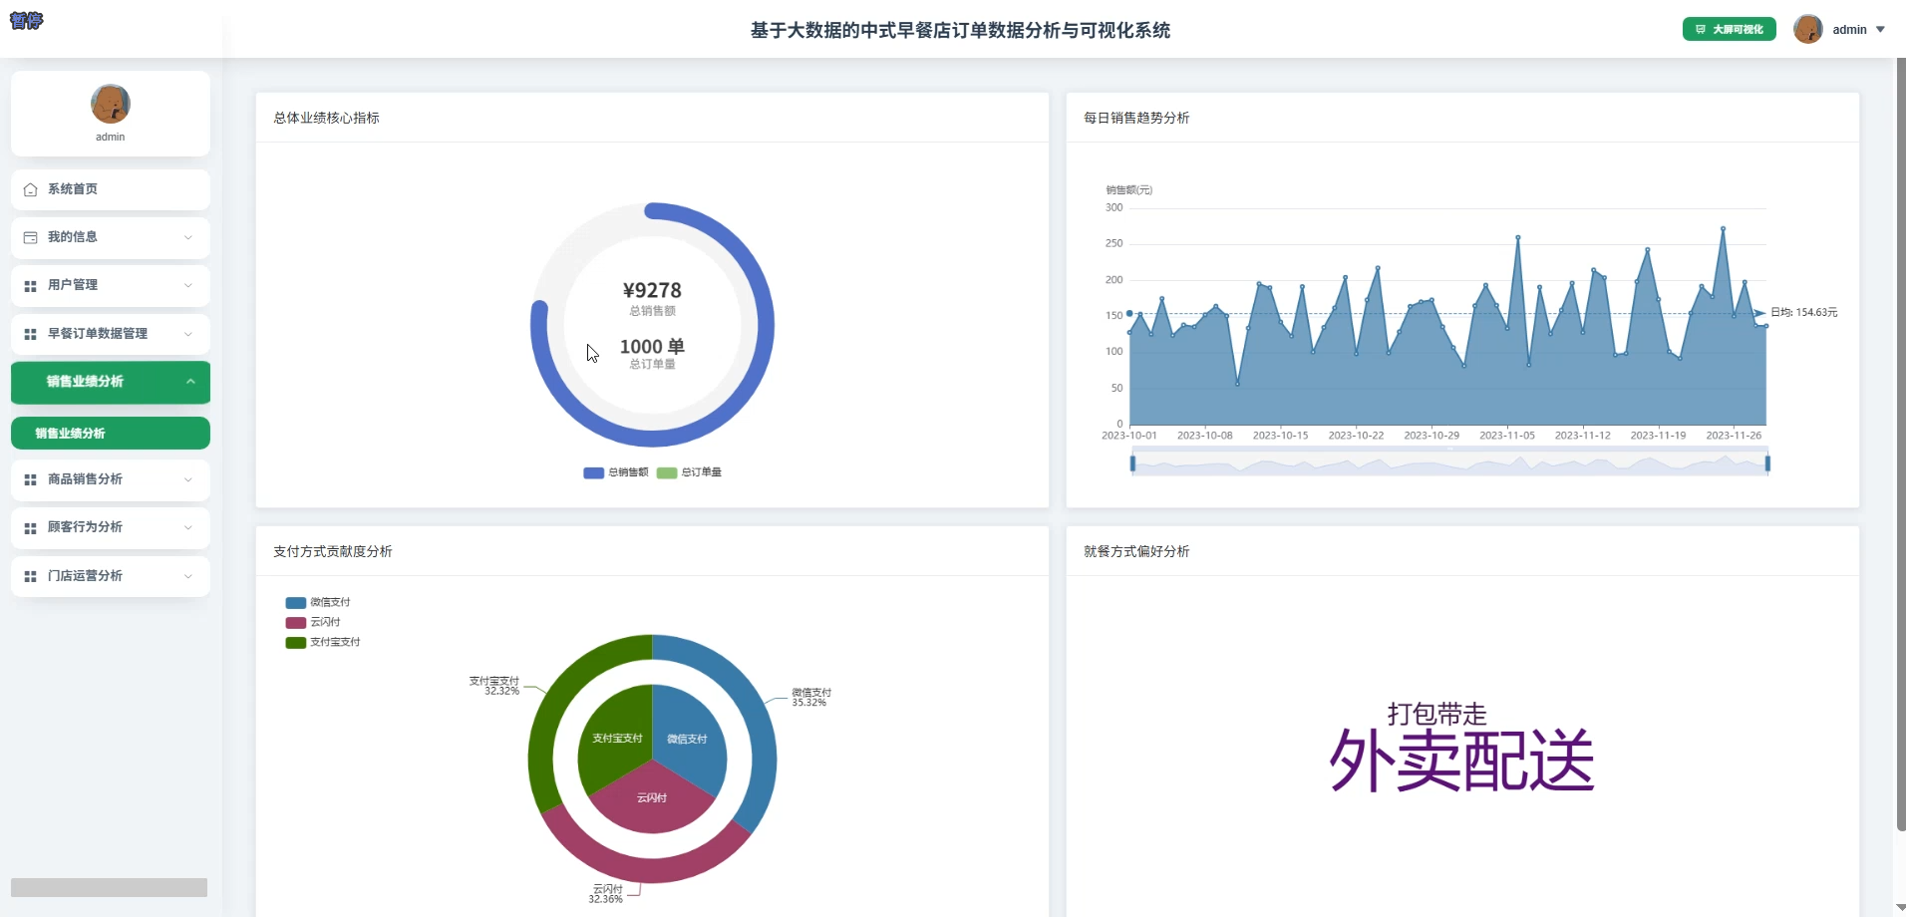Screen dimensions: 1906x917
Task: Open 门店运营分析 menu item
Action: [111, 576]
